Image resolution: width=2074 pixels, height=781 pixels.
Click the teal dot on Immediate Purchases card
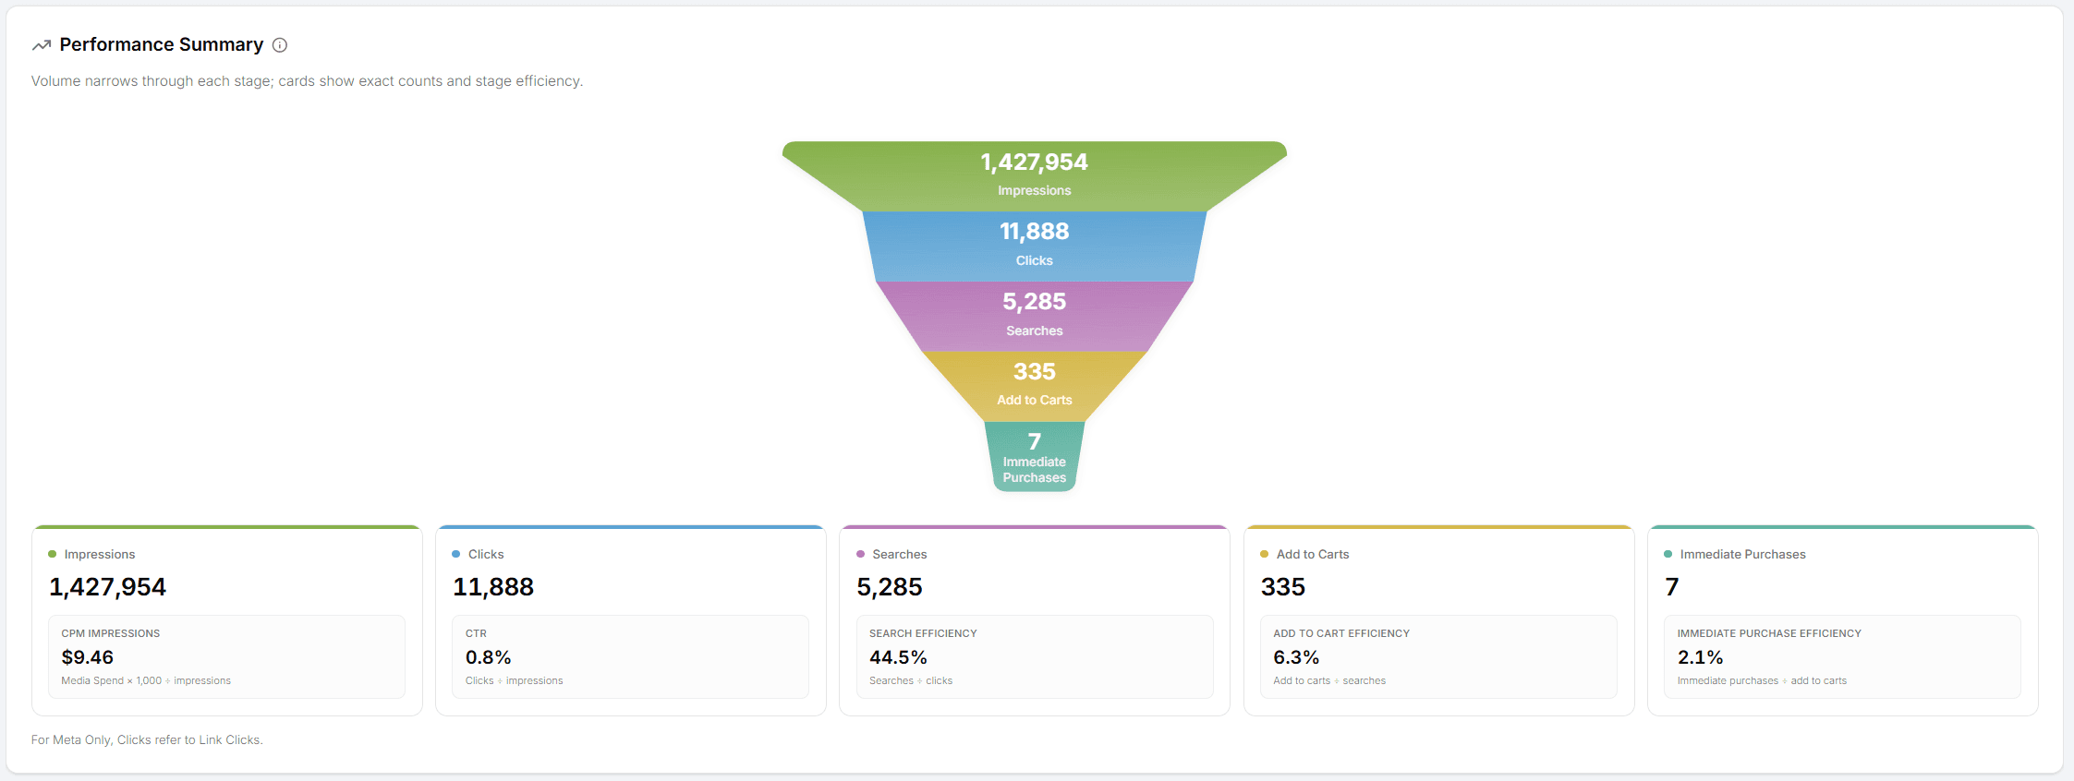[1668, 554]
